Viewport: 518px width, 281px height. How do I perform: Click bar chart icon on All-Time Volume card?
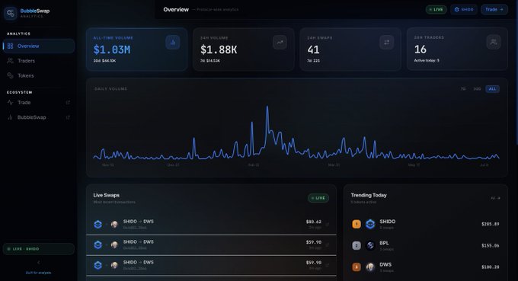pyautogui.click(x=173, y=43)
